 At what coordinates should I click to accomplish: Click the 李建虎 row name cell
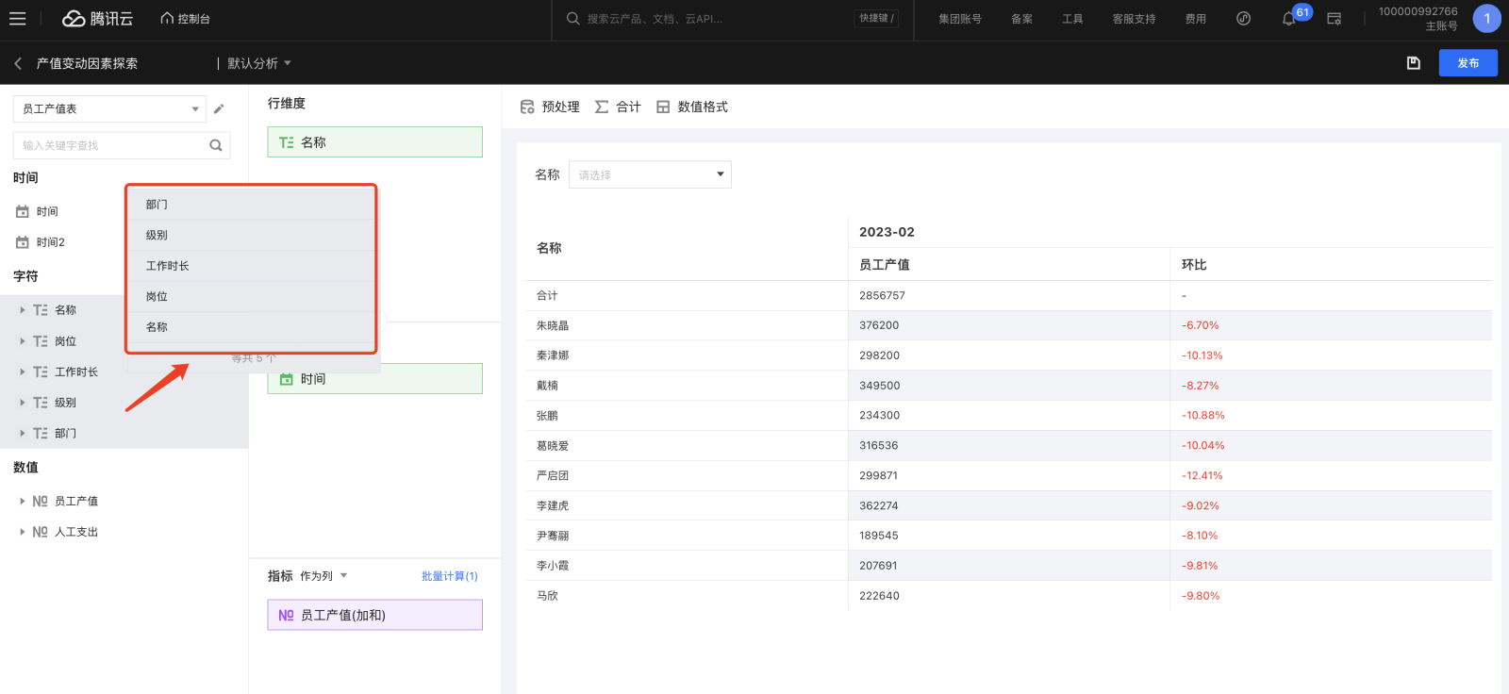tap(553, 505)
